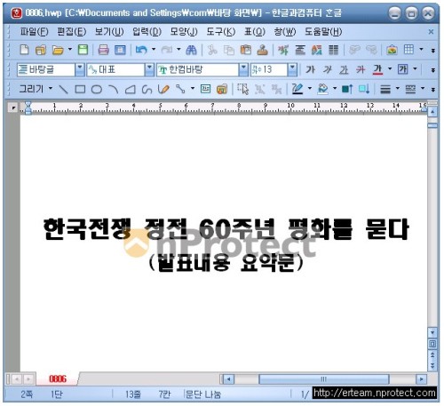Expand the 한컴바탕 font dropdown
The image size is (444, 406).
[x=243, y=69]
